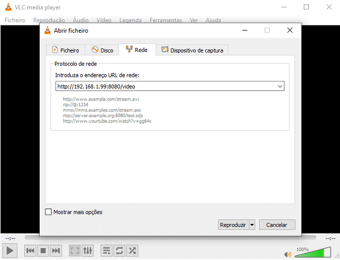Adjust the volume slider at 100%

pyautogui.click(x=313, y=253)
